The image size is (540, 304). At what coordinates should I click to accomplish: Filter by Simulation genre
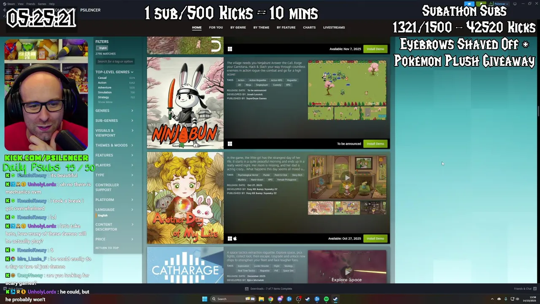[x=105, y=92]
